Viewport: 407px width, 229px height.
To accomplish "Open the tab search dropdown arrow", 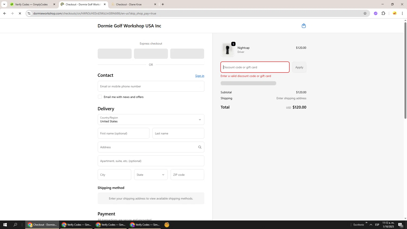I will [x=4, y=4].
